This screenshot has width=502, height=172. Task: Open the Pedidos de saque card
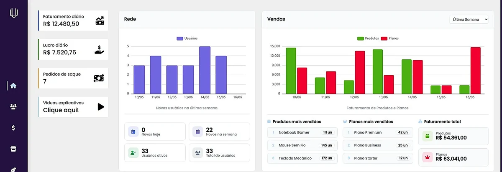[x=73, y=78]
